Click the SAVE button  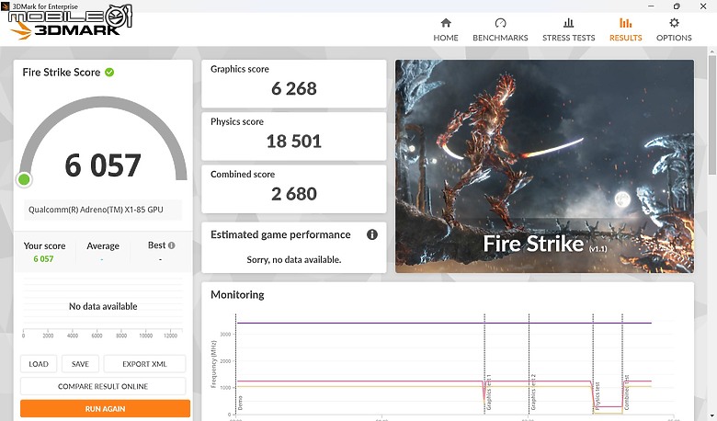(x=80, y=364)
